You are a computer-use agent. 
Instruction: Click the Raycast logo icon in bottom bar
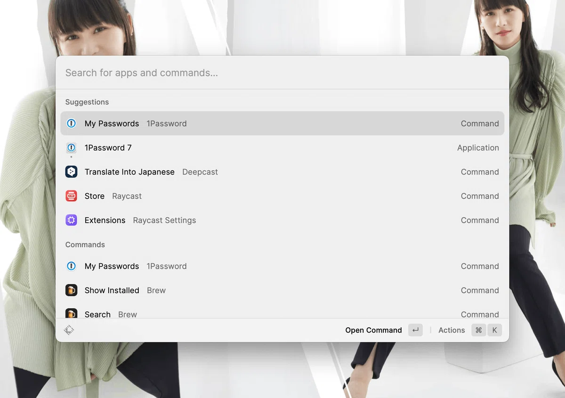tap(69, 330)
